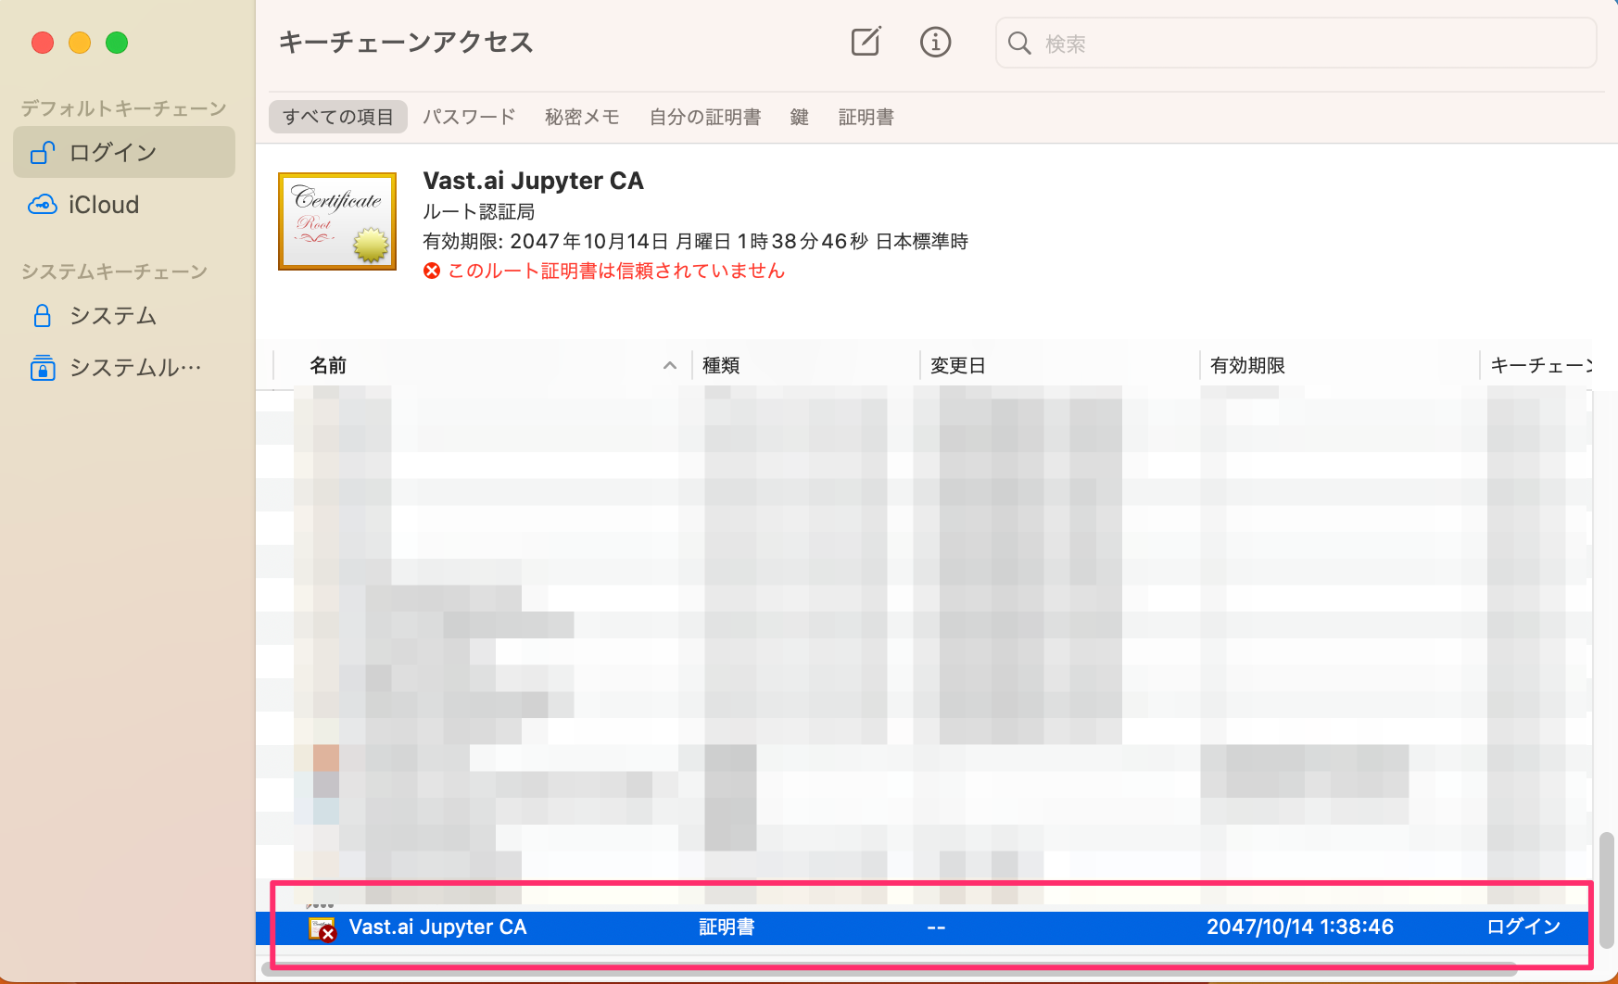The width and height of the screenshot is (1618, 984).
Task: Sort list by 有効期限 column header
Action: [1247, 366]
